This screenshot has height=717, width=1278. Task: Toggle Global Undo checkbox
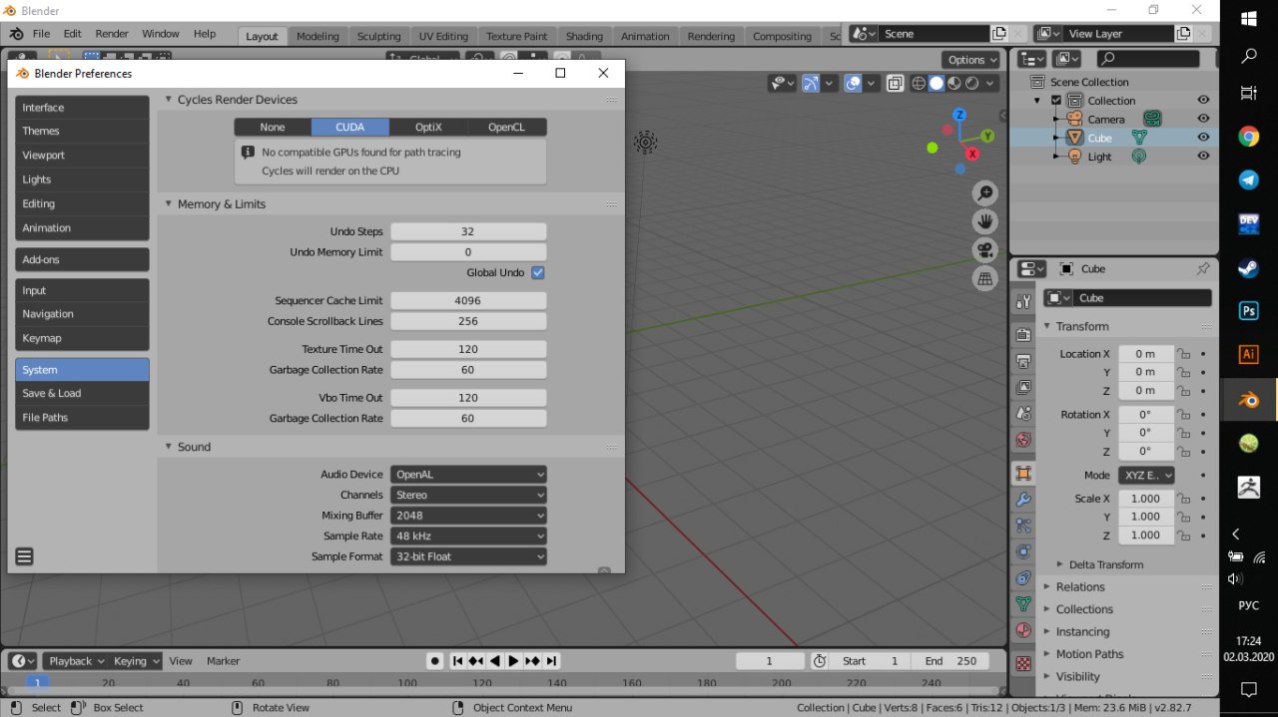538,272
